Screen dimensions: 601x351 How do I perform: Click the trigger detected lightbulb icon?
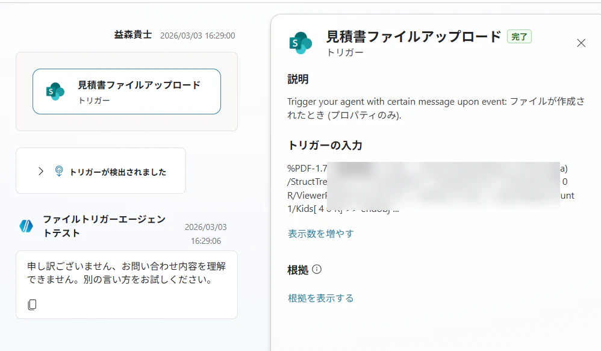point(58,171)
